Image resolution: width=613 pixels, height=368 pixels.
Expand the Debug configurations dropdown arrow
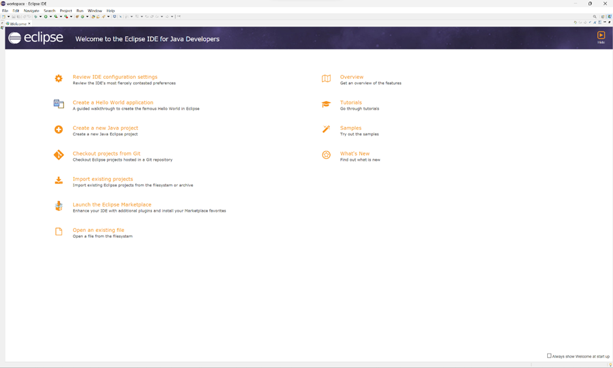point(40,16)
